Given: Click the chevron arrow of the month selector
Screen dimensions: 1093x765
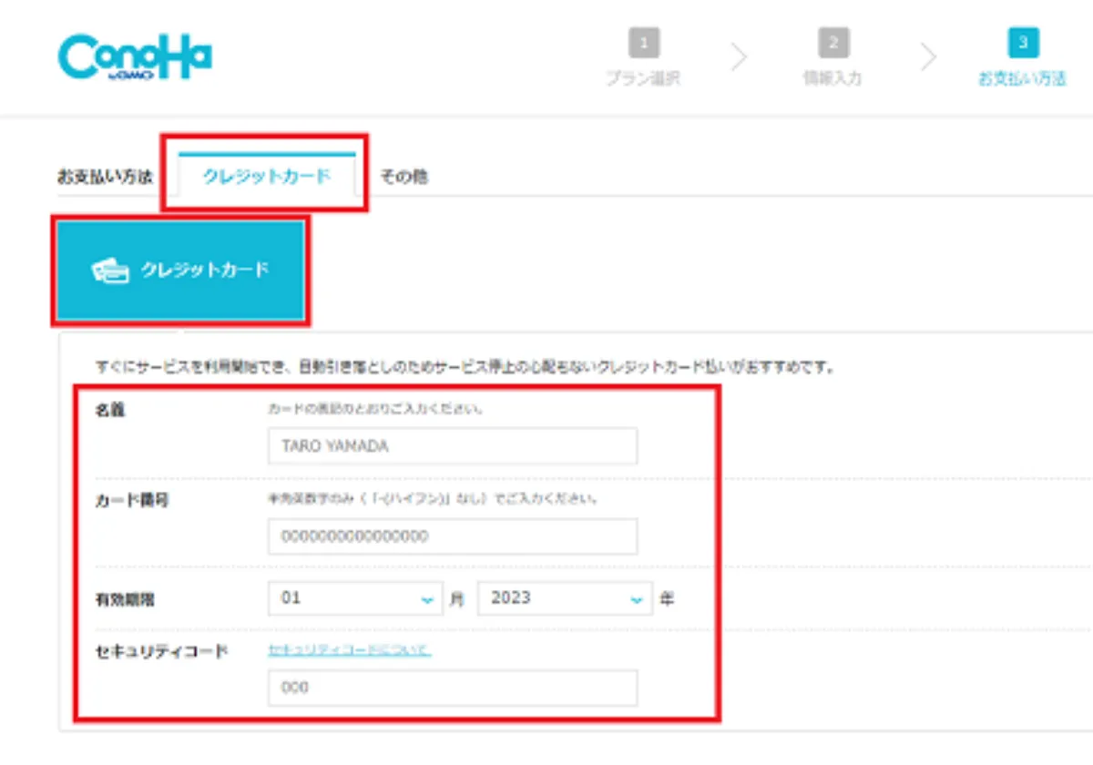Looking at the screenshot, I should 426,600.
